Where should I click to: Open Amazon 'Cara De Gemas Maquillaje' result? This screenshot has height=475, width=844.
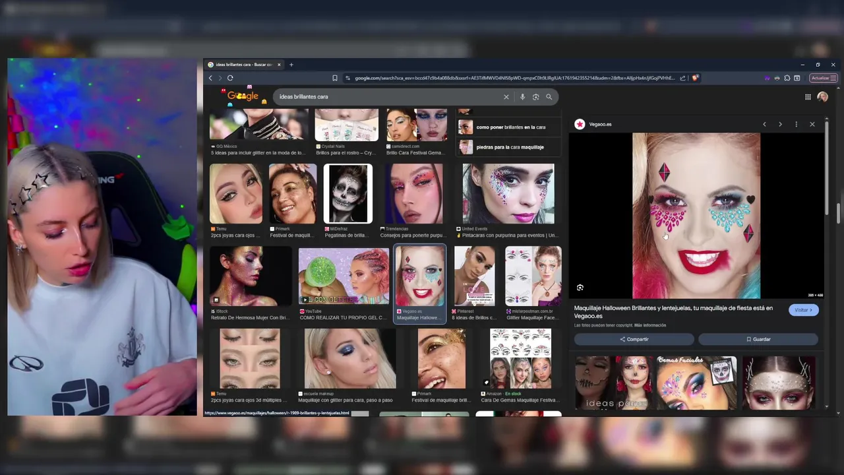(520, 359)
